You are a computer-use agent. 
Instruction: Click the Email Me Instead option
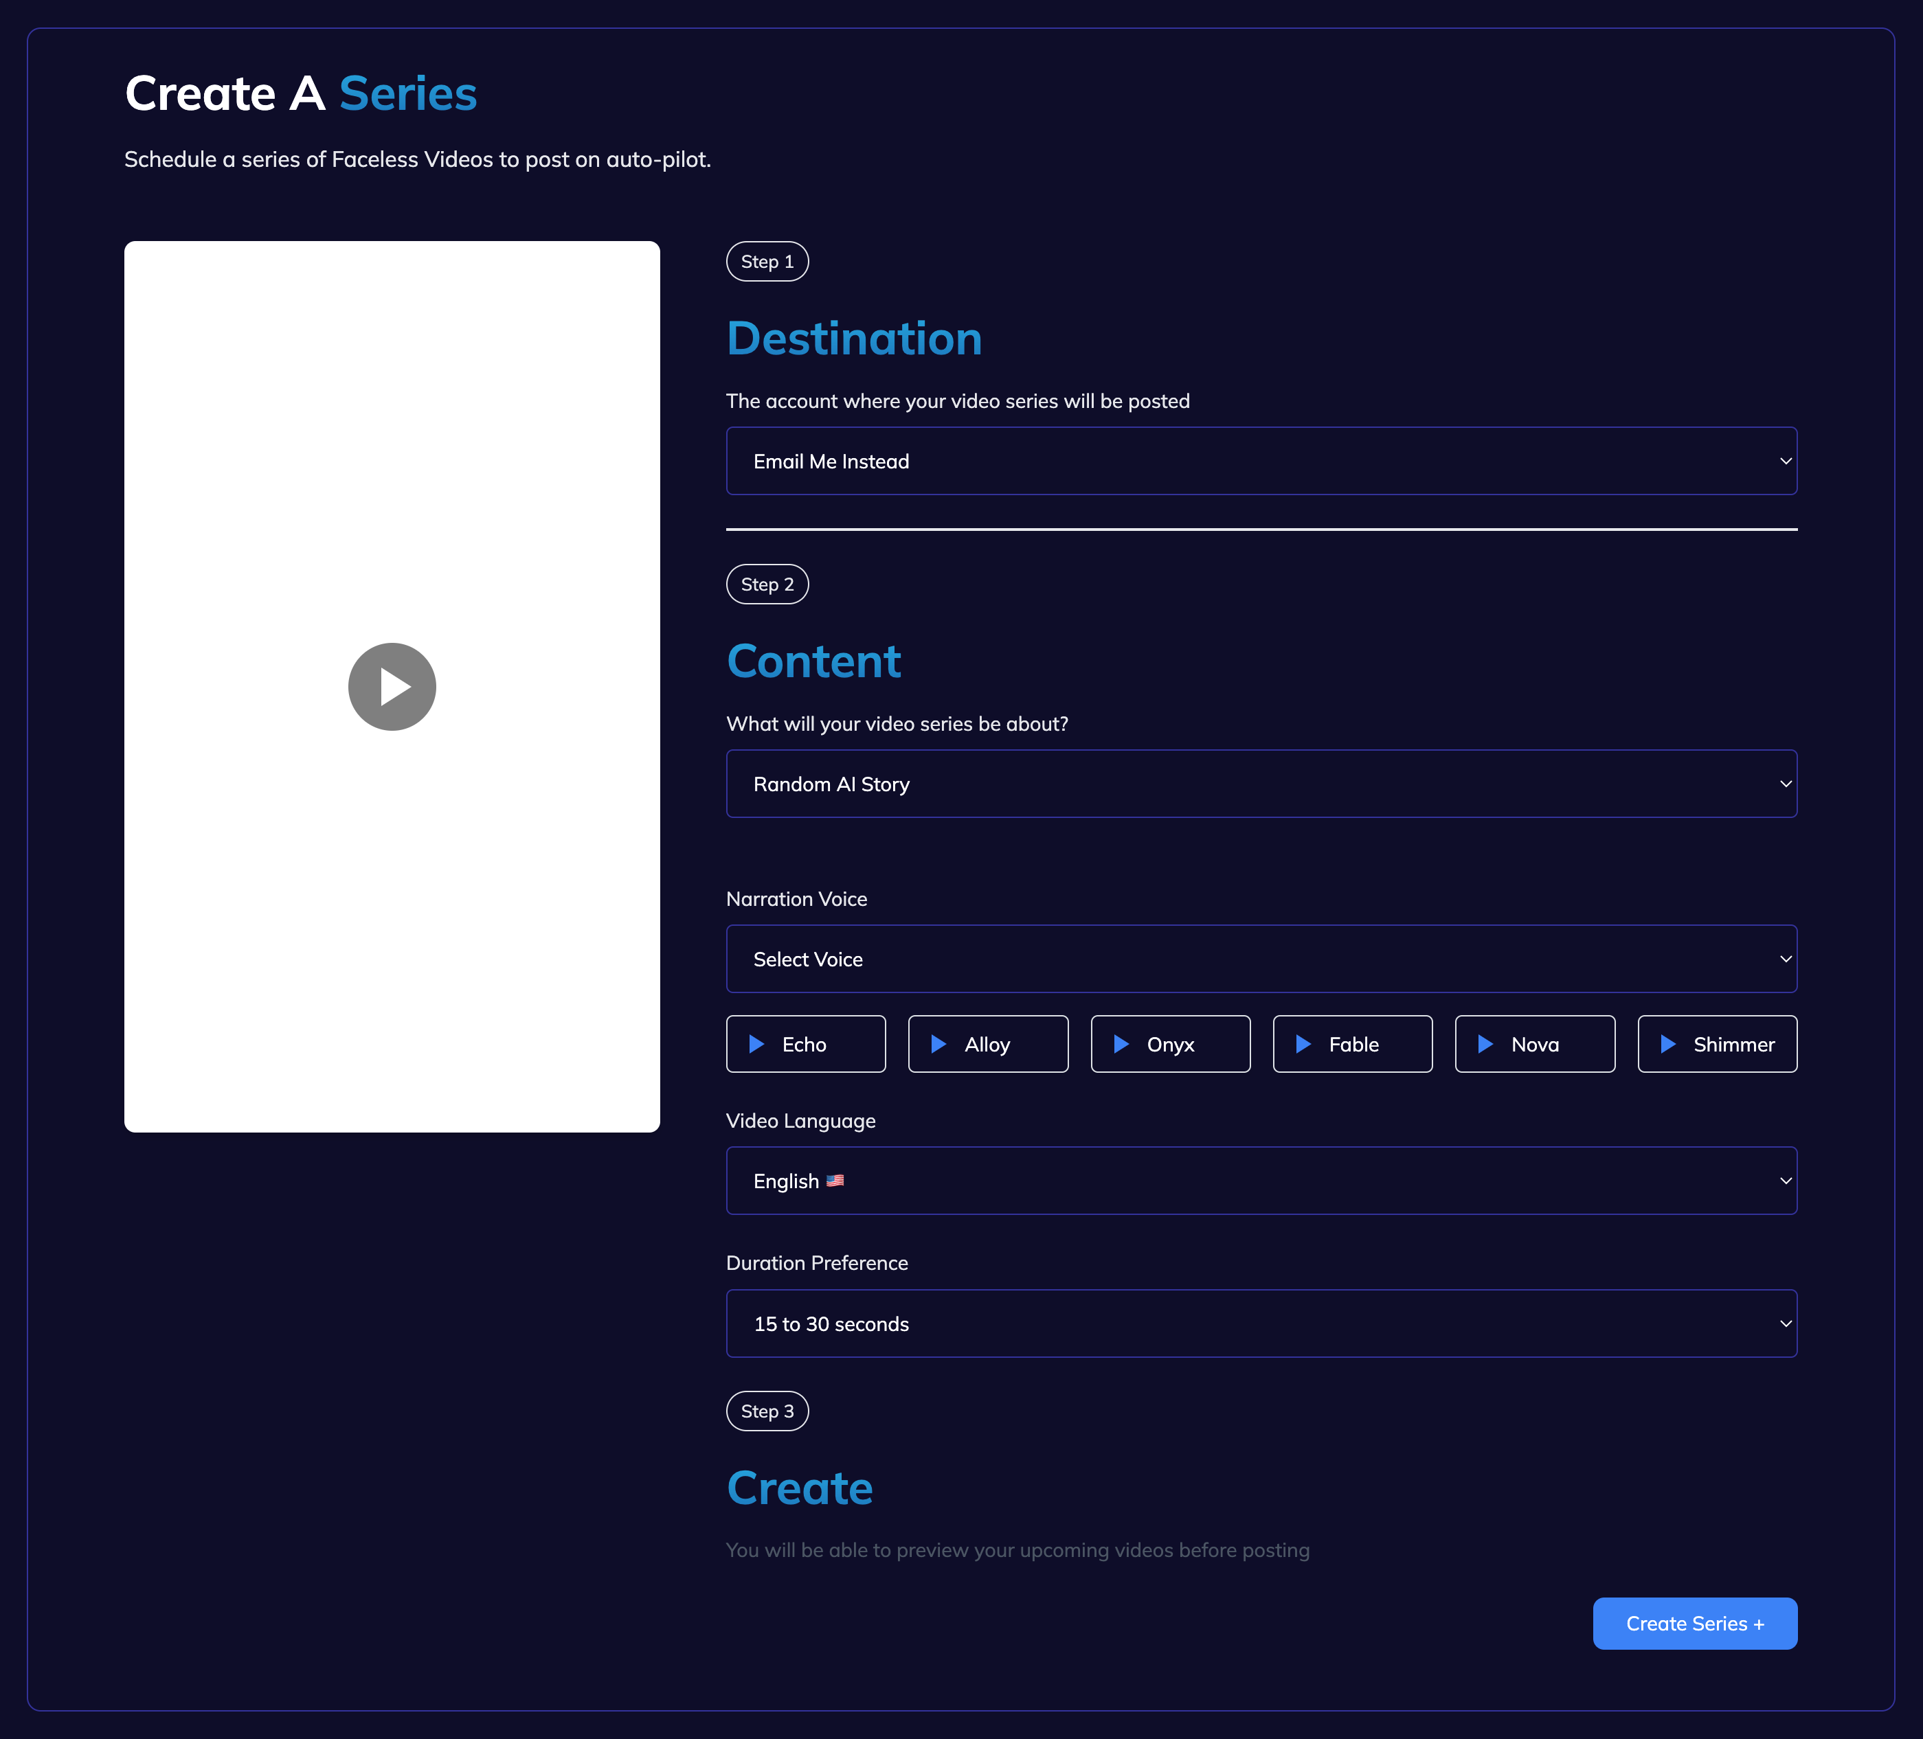coord(1261,461)
